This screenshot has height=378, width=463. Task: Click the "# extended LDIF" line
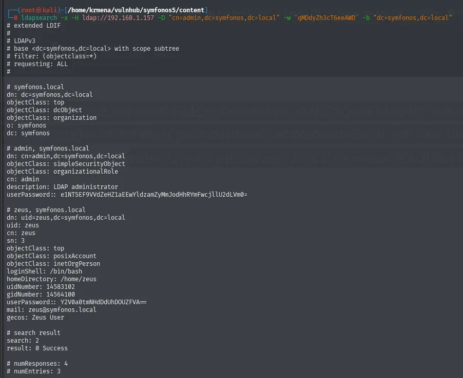point(34,25)
